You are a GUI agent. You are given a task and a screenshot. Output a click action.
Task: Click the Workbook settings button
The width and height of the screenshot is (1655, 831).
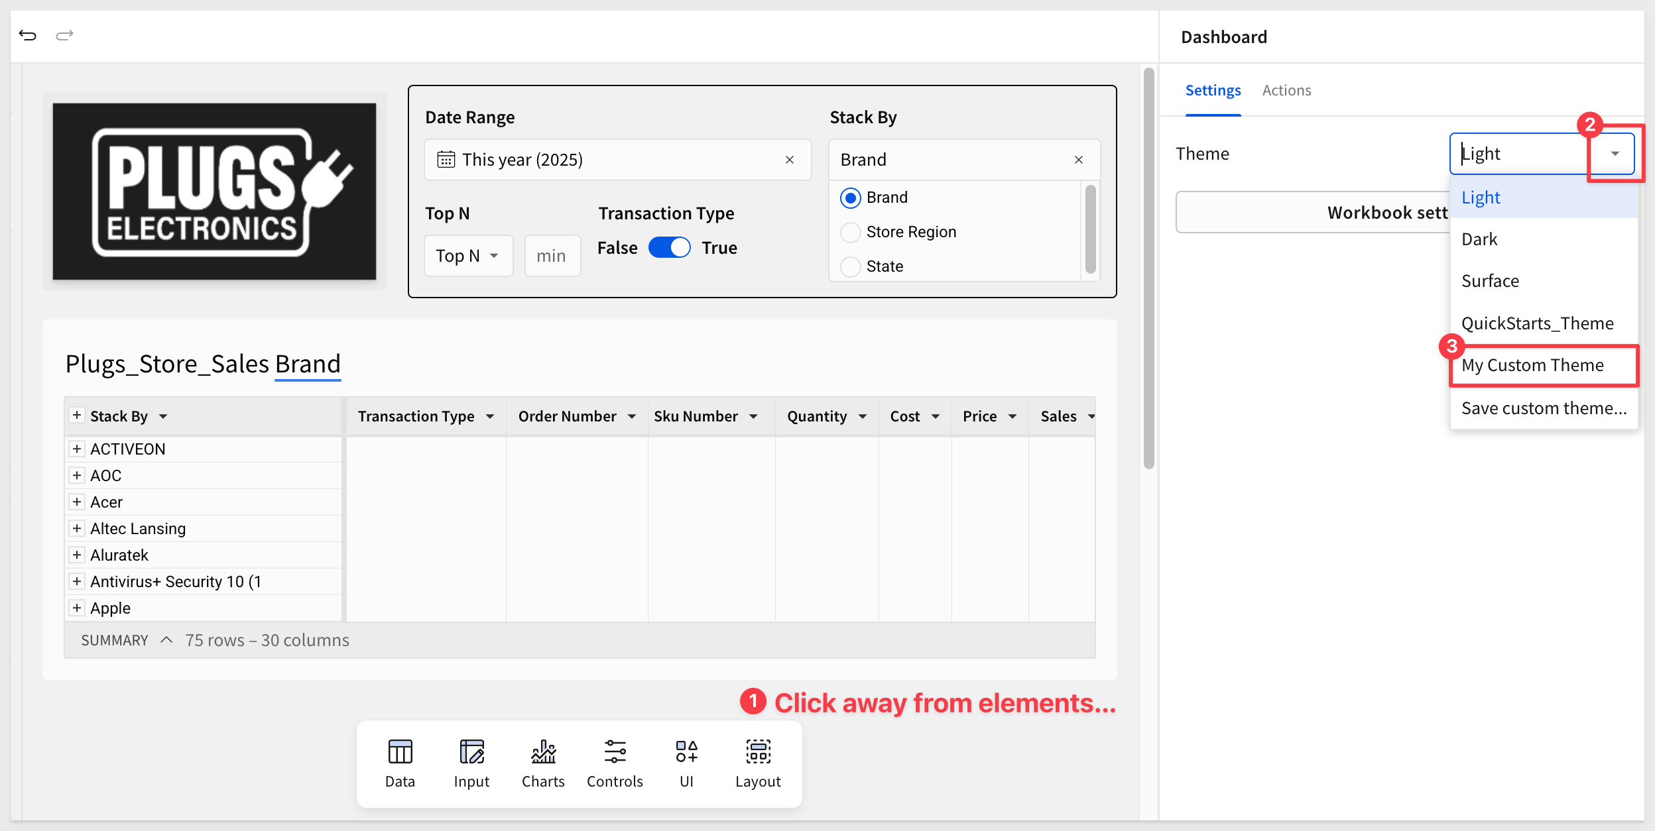pos(1313,212)
